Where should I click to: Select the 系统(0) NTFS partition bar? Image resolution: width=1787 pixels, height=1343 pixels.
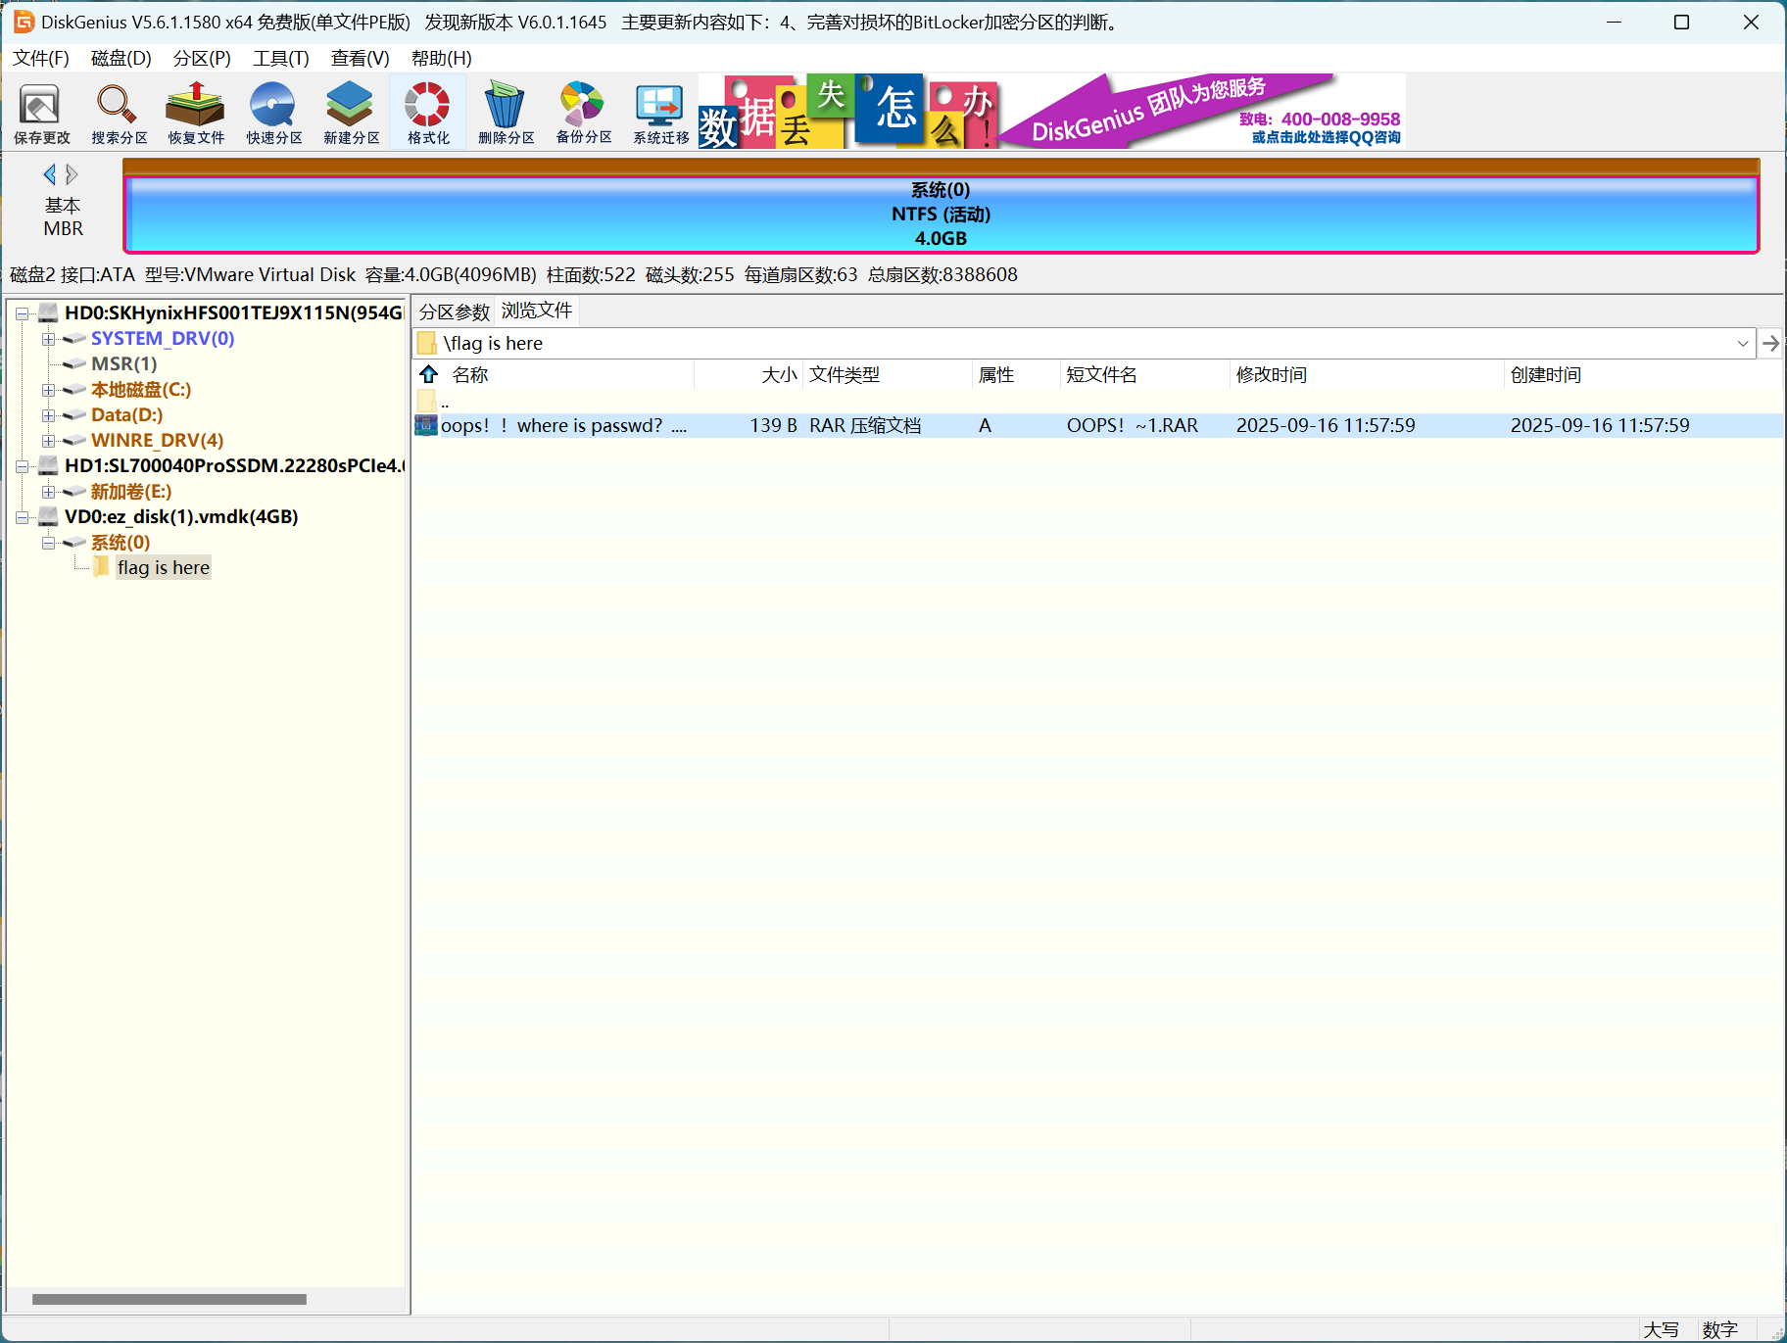(x=941, y=214)
